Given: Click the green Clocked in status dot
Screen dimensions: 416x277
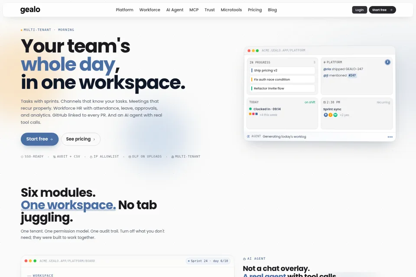Looking at the screenshot, I should pyautogui.click(x=250, y=109).
